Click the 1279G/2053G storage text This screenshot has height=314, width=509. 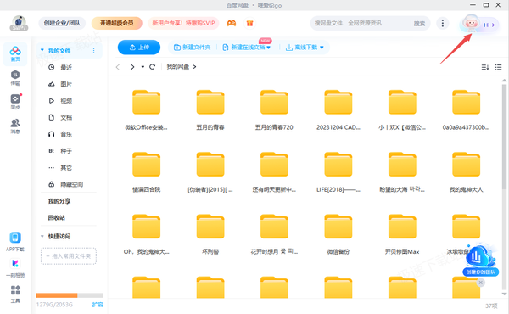tap(54, 305)
